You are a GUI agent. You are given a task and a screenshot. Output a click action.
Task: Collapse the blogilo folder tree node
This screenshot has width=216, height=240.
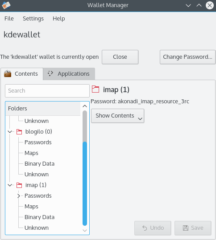click(10, 132)
